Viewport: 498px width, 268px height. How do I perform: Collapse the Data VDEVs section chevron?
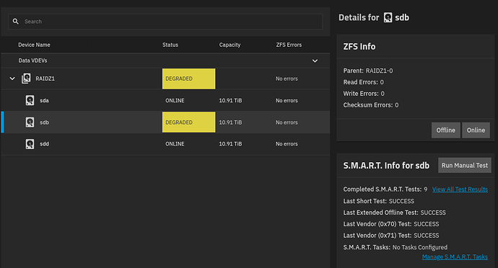(315, 61)
